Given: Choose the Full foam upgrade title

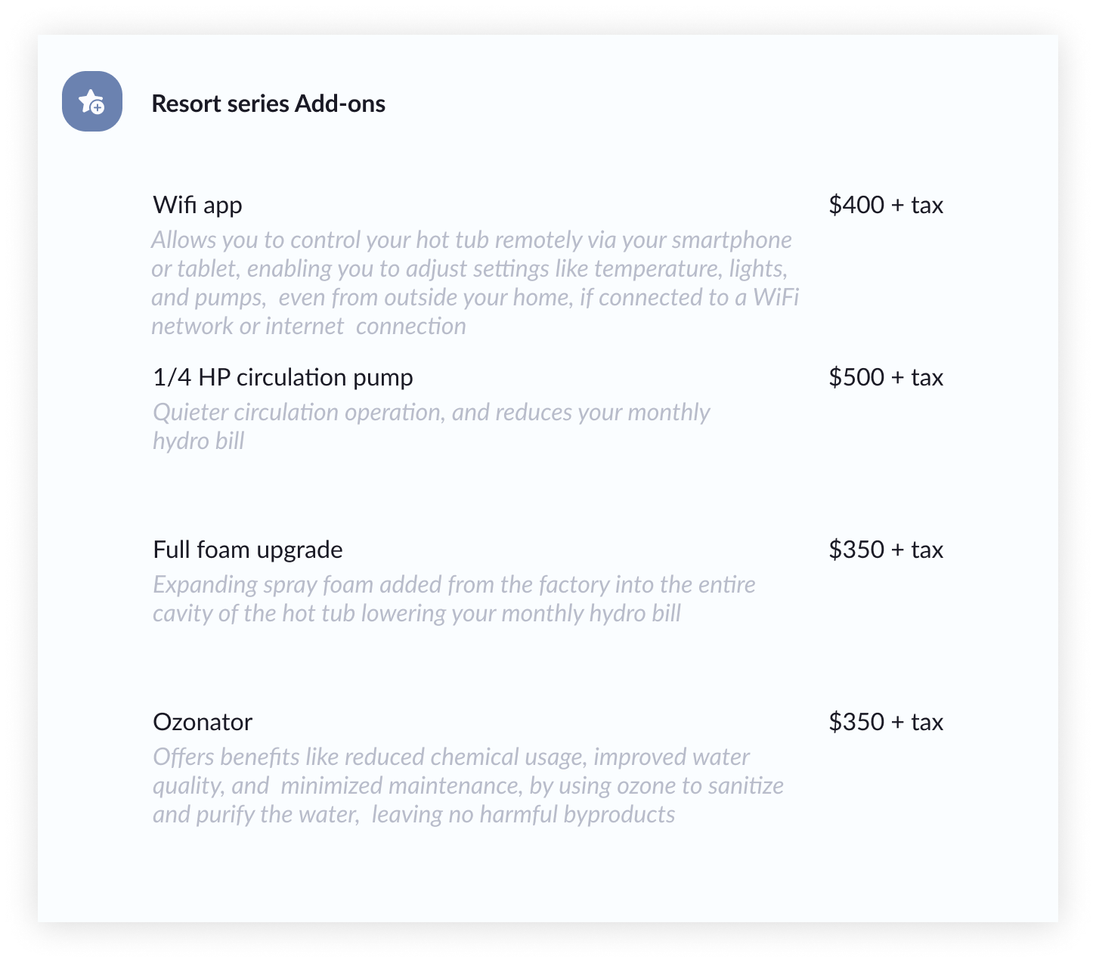Looking at the screenshot, I should point(247,550).
